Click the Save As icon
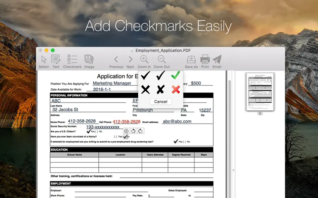The width and height of the screenshot is (318, 198). (191, 62)
